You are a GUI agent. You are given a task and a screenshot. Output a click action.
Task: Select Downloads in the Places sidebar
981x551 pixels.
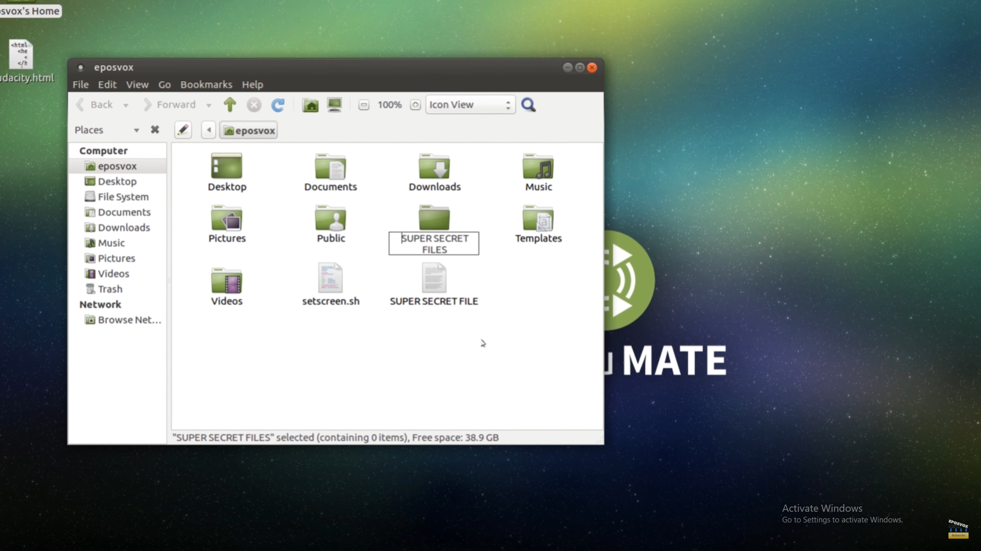click(118, 228)
